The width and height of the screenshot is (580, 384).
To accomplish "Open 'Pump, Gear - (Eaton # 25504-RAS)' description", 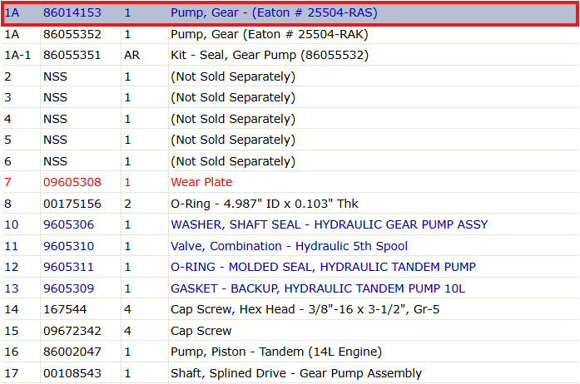I will (x=274, y=13).
